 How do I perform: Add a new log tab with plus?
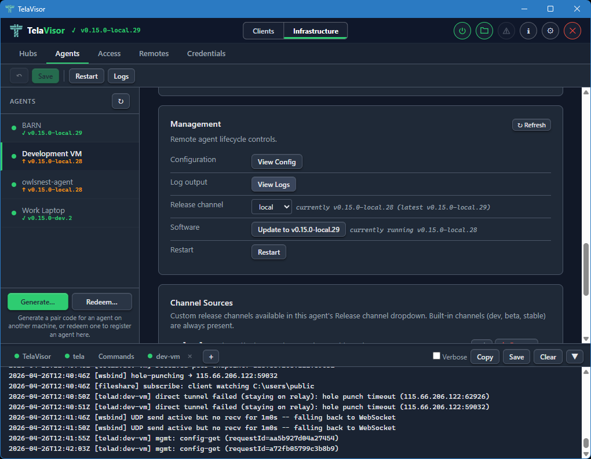[211, 357]
